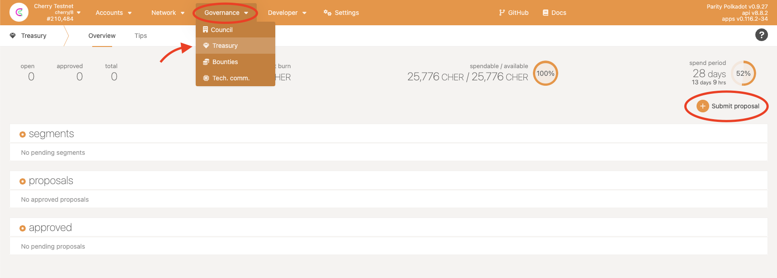Open Tech. comm. from the Governance menu
Screen dimensions: 777x278
coord(231,78)
